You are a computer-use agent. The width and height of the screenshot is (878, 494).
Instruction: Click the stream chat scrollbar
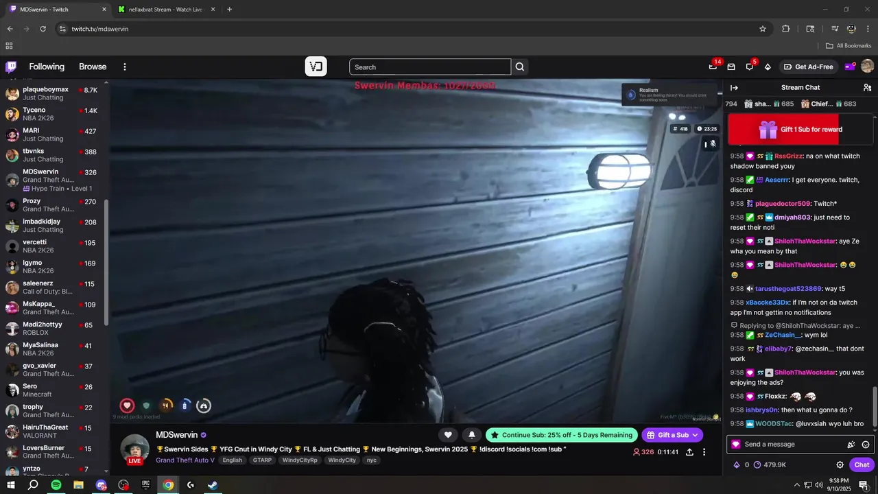coord(874,406)
